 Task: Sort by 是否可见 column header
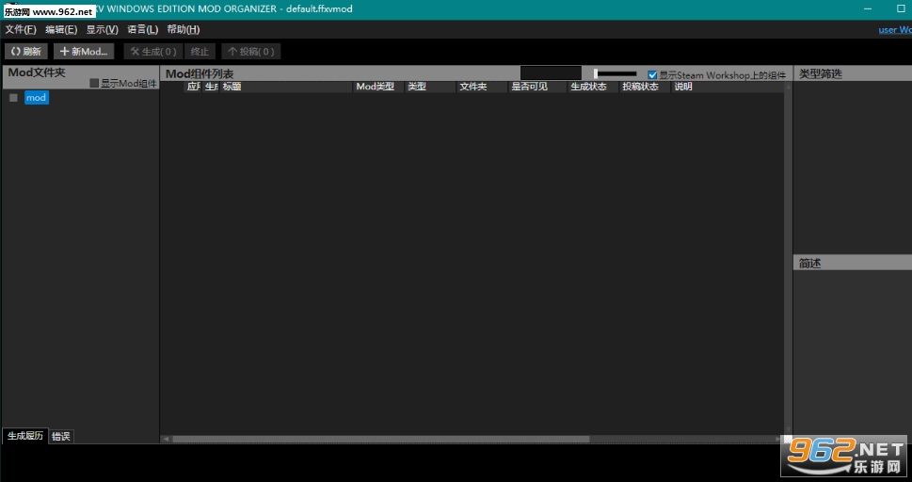537,87
